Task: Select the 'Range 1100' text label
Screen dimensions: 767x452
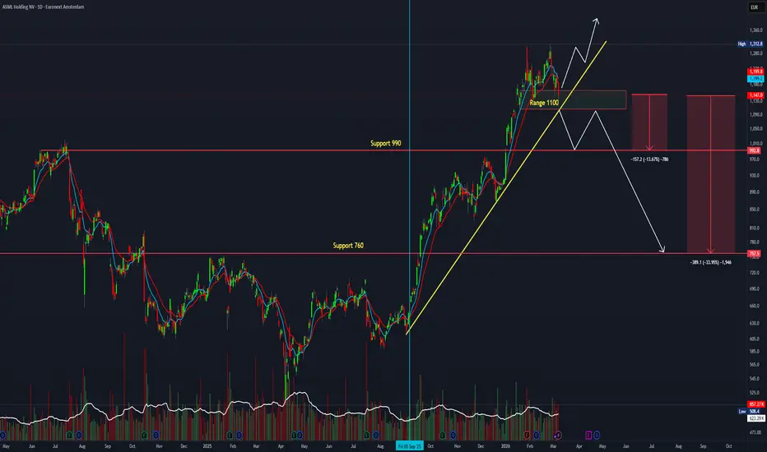Action: [544, 103]
